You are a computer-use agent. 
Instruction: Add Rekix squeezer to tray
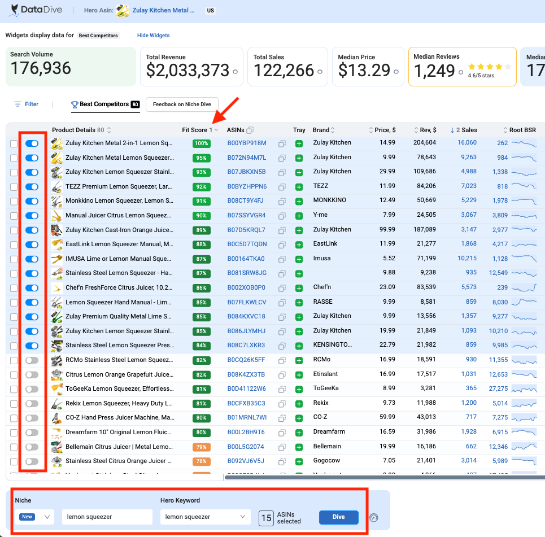coord(299,404)
